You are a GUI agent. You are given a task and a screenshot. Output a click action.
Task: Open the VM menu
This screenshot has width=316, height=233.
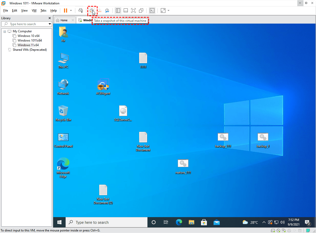[x=34, y=11]
